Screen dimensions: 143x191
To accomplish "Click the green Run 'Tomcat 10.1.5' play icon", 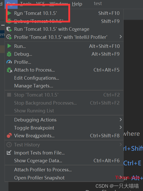I will pos(9,13).
